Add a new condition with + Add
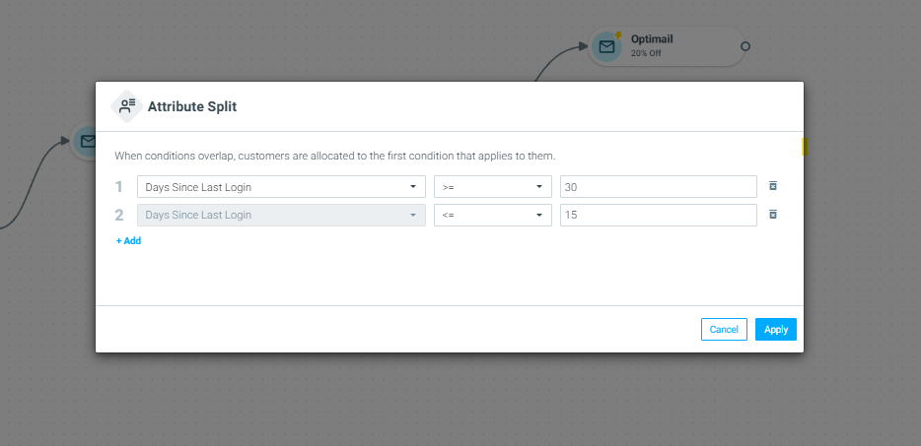 (128, 240)
